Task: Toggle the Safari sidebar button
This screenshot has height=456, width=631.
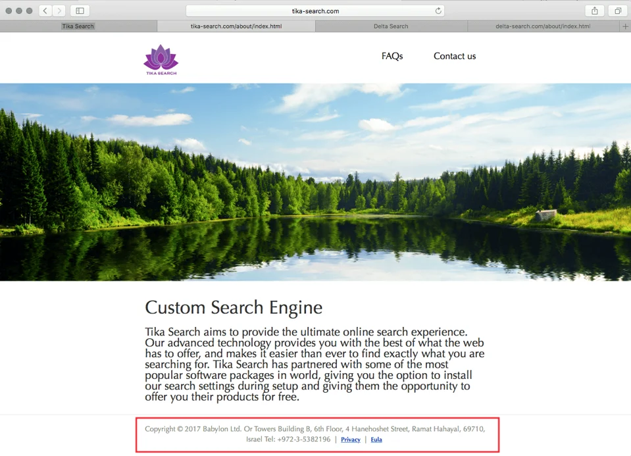Action: click(x=80, y=11)
